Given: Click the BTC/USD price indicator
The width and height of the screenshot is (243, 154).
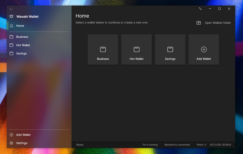Looking at the screenshot, I should 220,145.
